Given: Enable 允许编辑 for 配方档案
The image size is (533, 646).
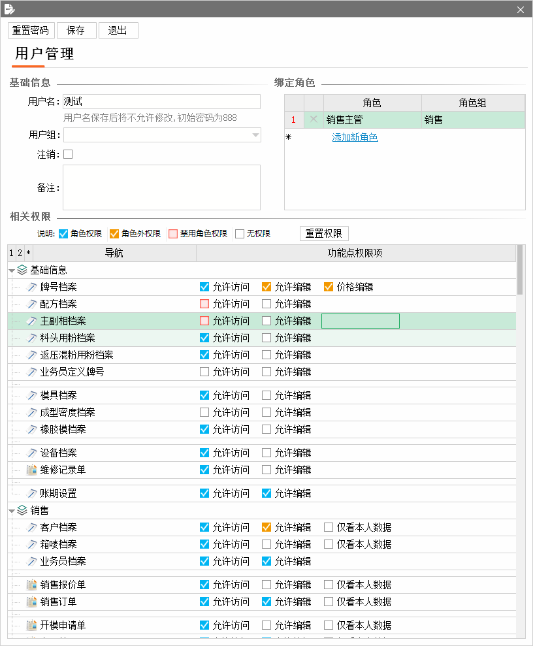Looking at the screenshot, I should point(266,304).
